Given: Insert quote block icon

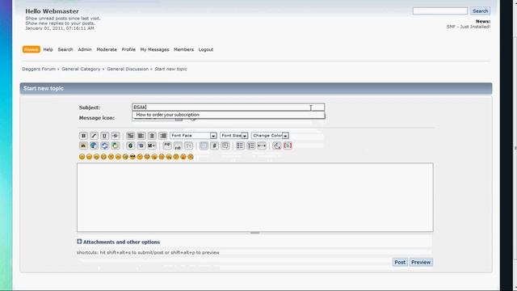Looking at the screenshot, I should 225,145.
